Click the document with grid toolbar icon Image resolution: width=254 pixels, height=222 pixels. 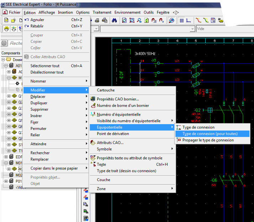(213, 20)
